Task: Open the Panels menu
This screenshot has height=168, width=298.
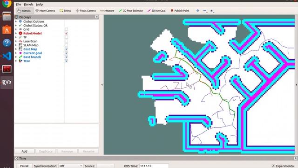Action: point(28,4)
